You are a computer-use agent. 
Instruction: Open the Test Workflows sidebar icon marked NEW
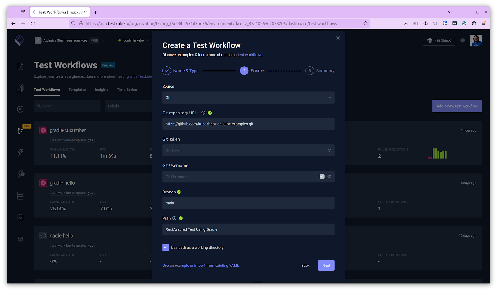21,131
